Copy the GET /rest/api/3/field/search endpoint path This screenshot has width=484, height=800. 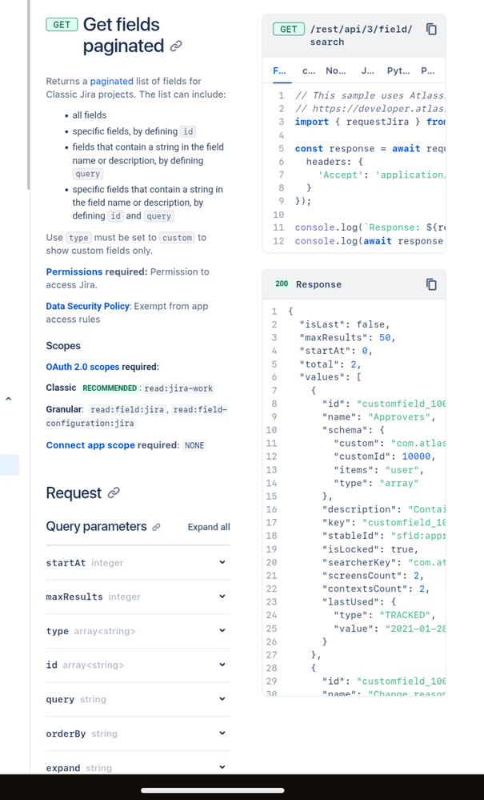click(431, 29)
